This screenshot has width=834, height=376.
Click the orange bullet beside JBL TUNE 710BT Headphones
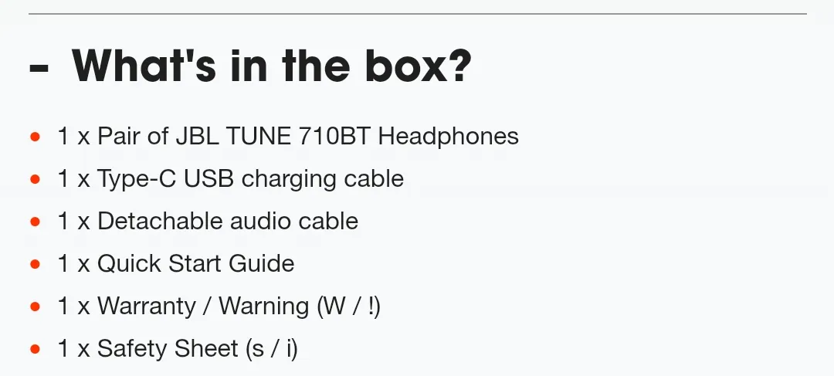coord(35,137)
